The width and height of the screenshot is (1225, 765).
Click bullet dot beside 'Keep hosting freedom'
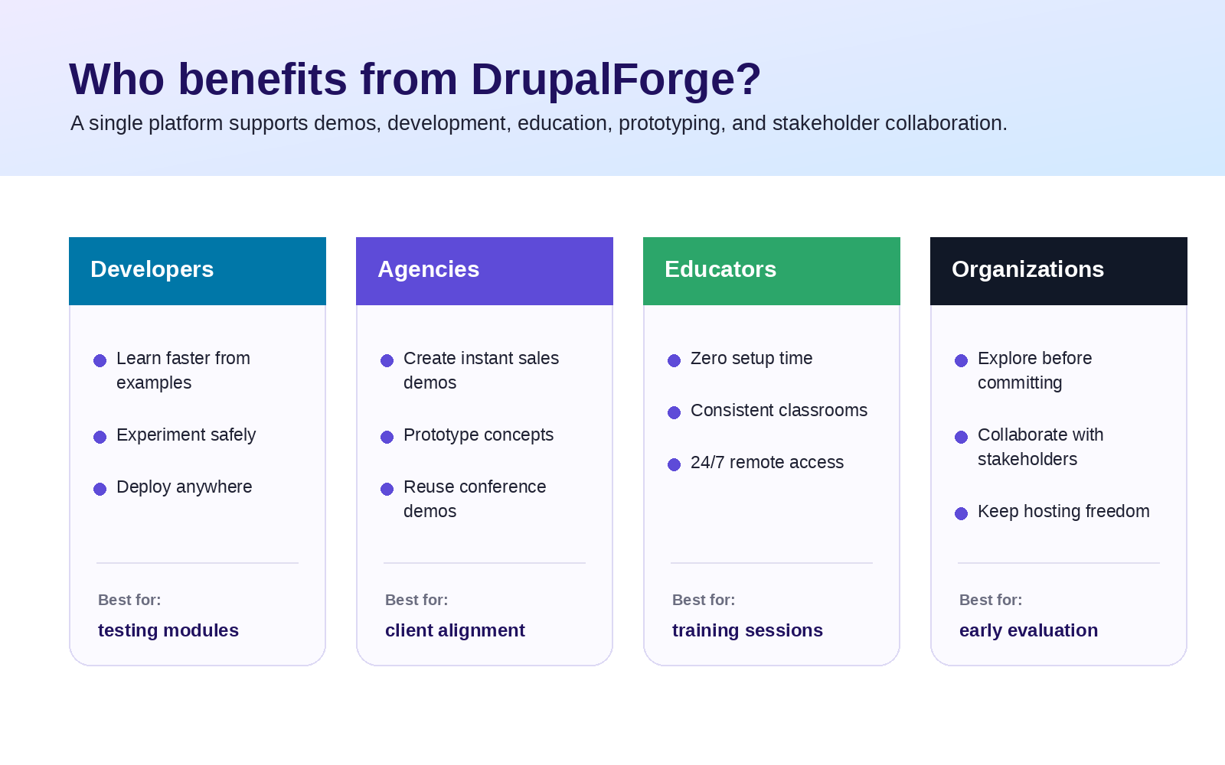point(961,513)
